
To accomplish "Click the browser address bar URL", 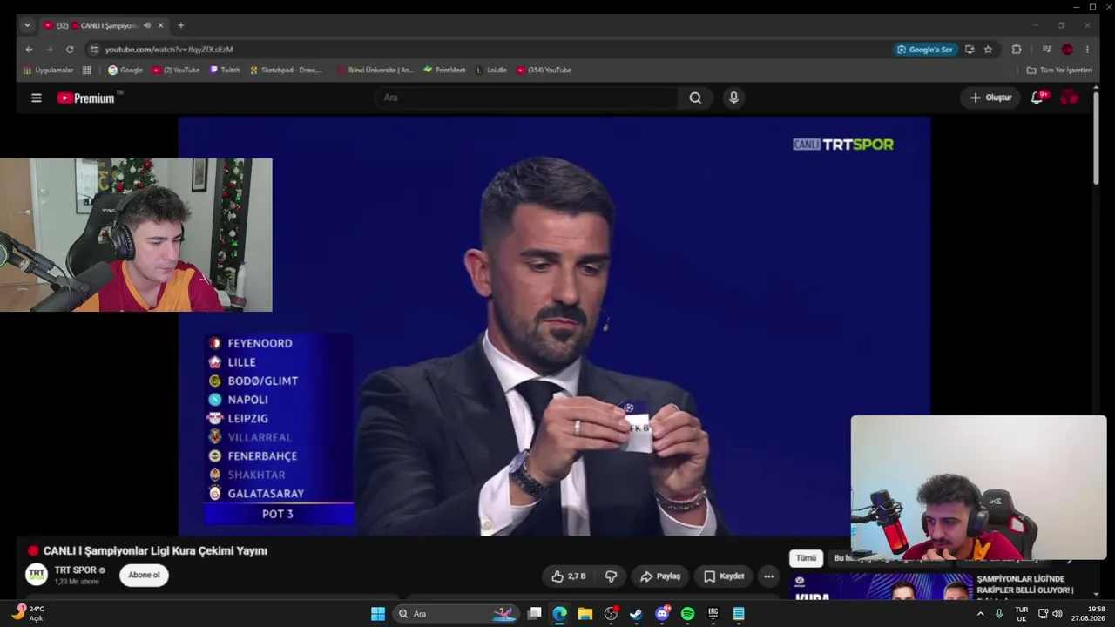I will point(169,50).
